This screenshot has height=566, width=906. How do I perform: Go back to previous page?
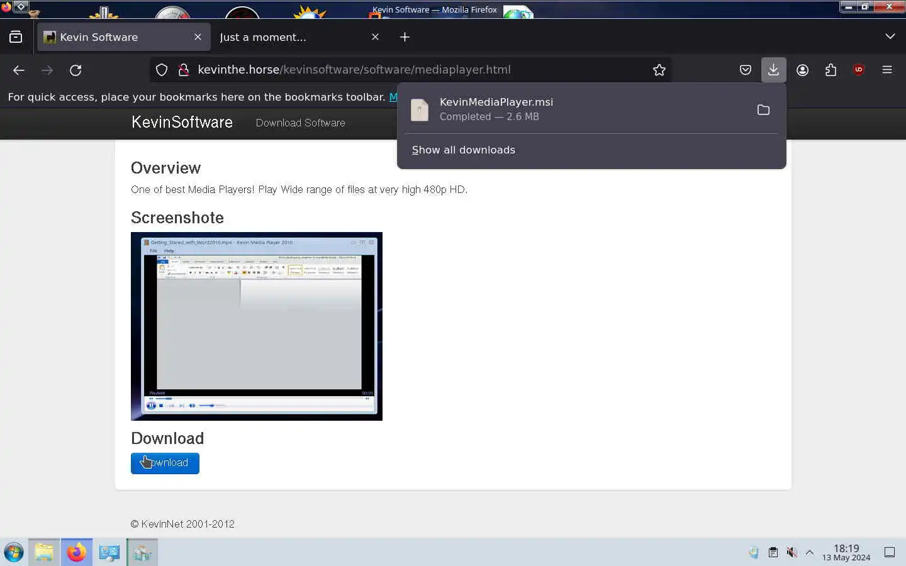coord(19,70)
